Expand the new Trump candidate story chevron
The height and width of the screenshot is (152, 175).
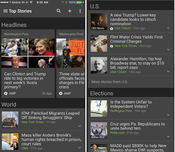[x=168, y=28]
